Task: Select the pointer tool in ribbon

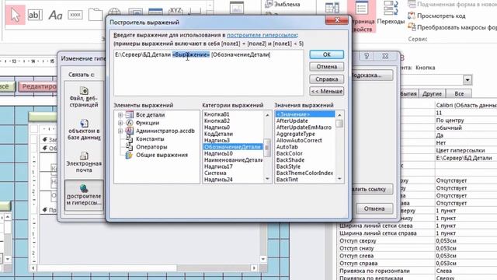Action: 15,15
